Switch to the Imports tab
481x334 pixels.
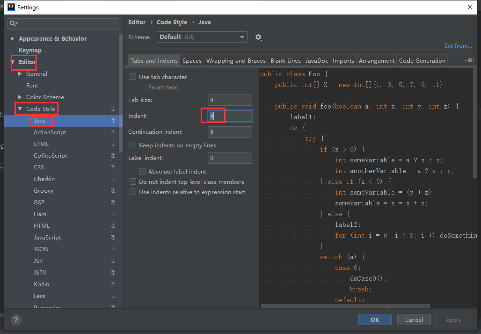[x=343, y=61]
